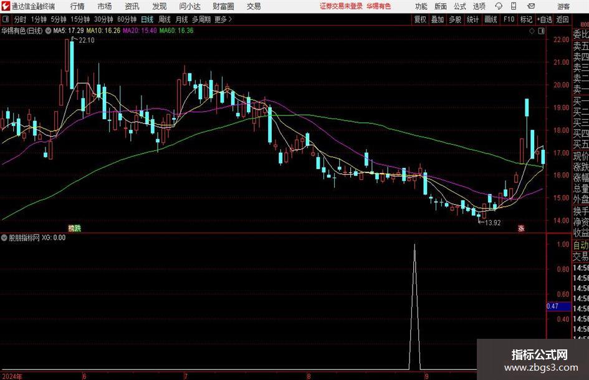Click the 返回 back button
Screen dimensions: 589x380
click(562, 19)
